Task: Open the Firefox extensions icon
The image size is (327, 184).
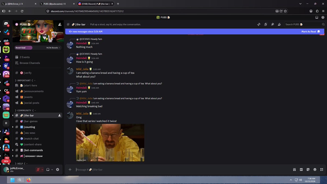Action: 317,11
